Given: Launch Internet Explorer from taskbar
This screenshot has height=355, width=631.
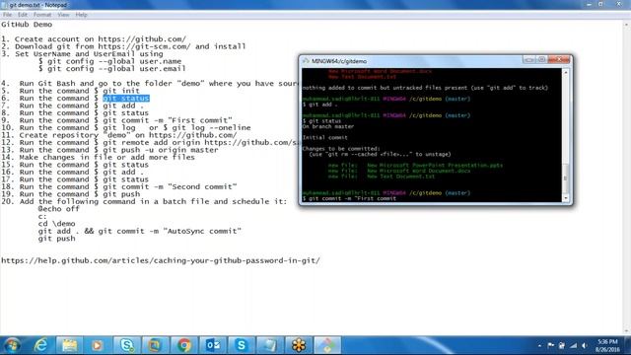Looking at the screenshot, I should pos(40,345).
